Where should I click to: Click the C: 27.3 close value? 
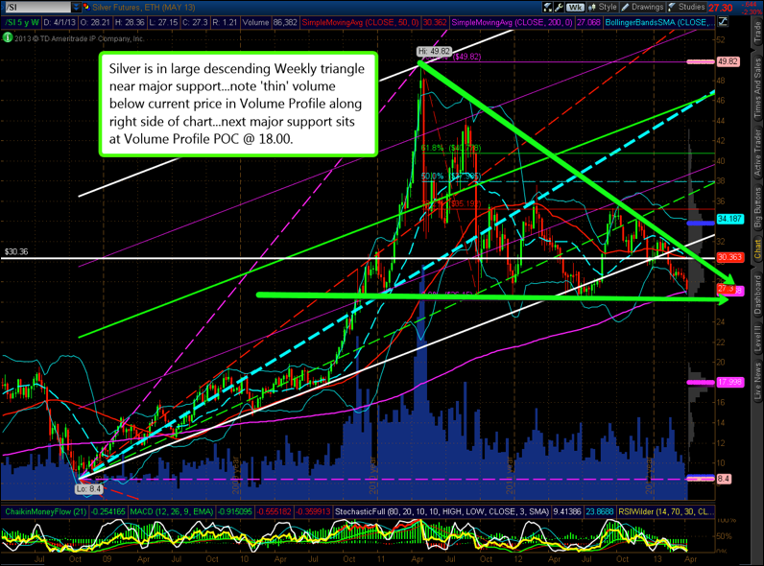[x=195, y=22]
